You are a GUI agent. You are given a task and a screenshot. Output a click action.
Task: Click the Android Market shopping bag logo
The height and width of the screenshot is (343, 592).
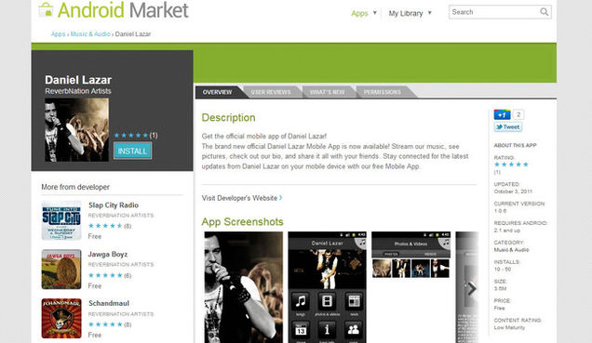(x=46, y=9)
